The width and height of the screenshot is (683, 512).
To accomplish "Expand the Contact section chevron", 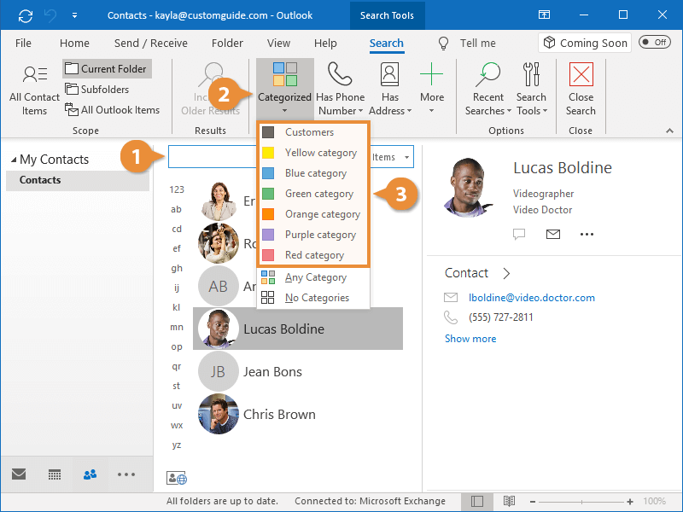I will point(506,273).
